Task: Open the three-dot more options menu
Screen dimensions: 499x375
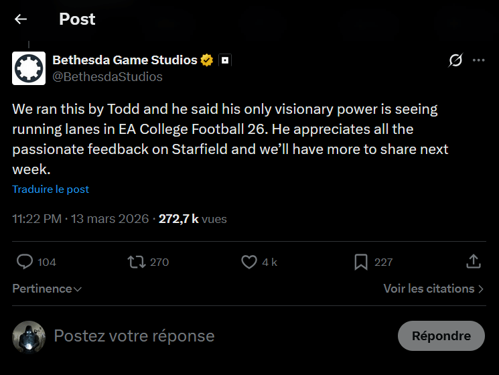Action: pyautogui.click(x=478, y=60)
